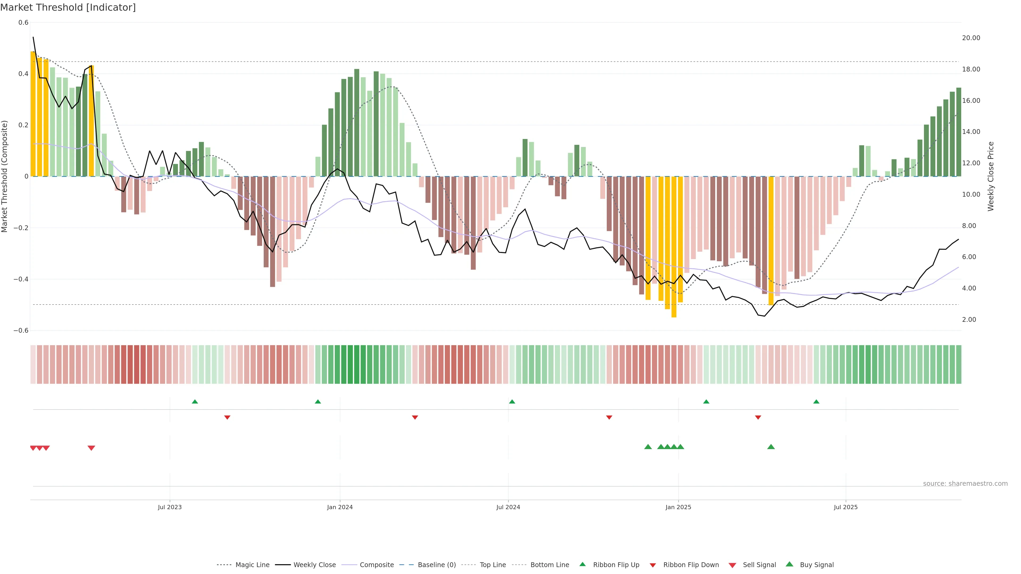Click the Market Threshold [Indicator] chart title
1021x574 pixels.
pyautogui.click(x=68, y=7)
